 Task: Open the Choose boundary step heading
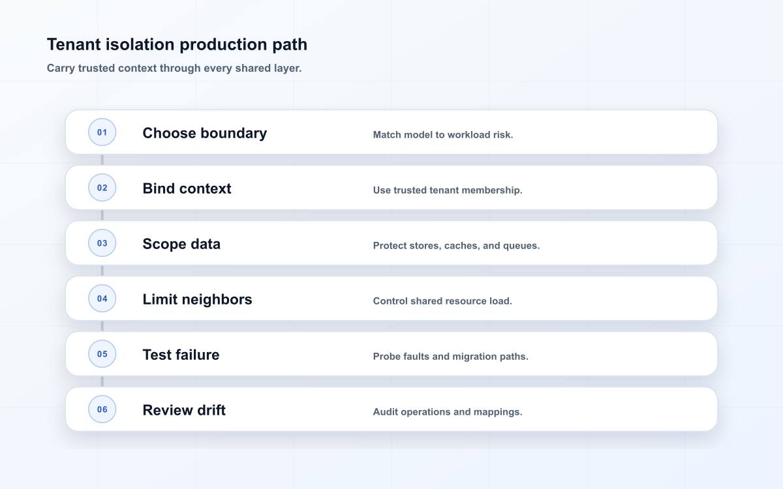tap(205, 133)
